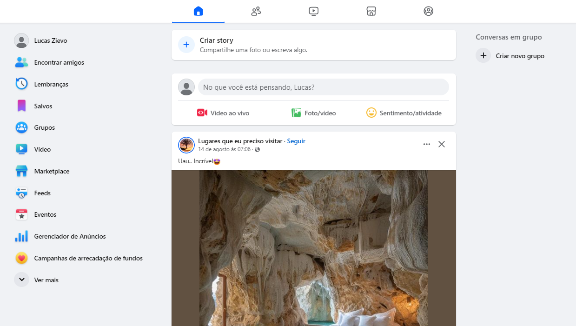Click post timestamp 14 de agosto às 07:06

tap(225, 149)
